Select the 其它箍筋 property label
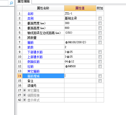The image size is (126, 115). point(34,71)
